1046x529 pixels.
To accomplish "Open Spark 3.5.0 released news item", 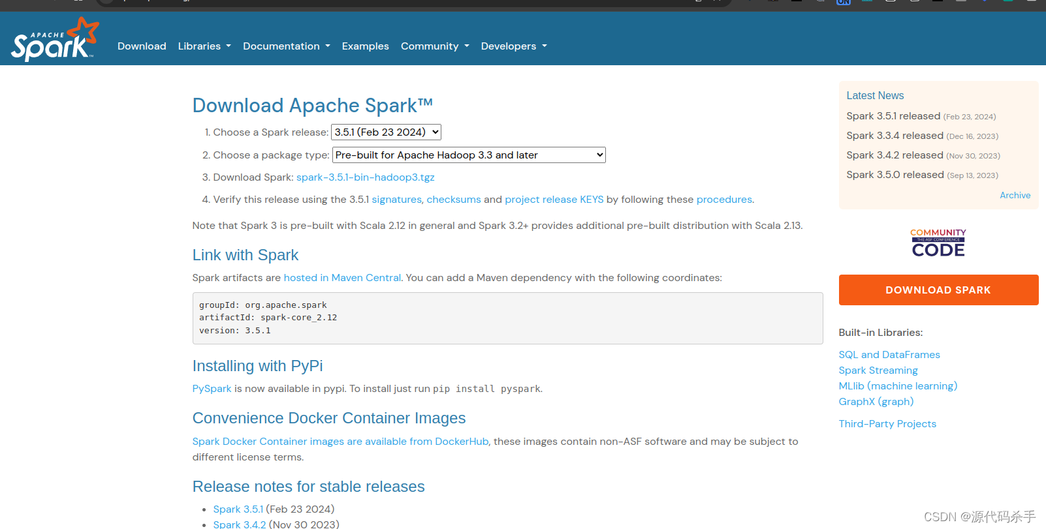I will point(895,175).
